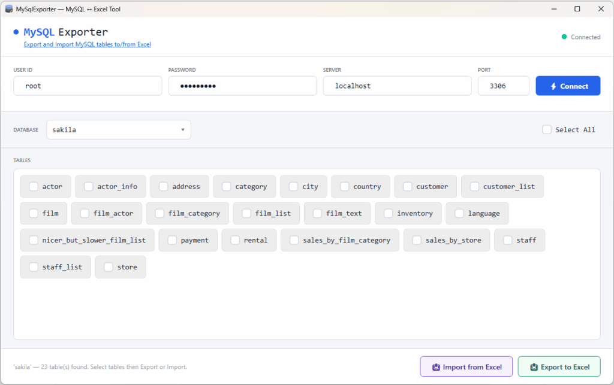The width and height of the screenshot is (614, 385).
Task: Check the actor table checkbox
Action: (x=34, y=186)
